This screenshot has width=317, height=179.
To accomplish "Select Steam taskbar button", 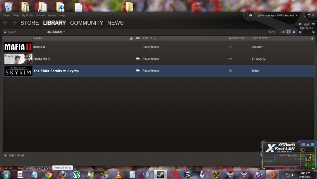I will [x=160, y=175].
